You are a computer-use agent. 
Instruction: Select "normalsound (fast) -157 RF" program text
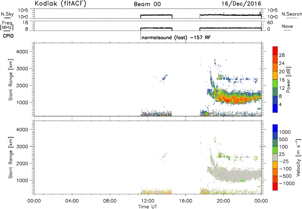click(176, 37)
